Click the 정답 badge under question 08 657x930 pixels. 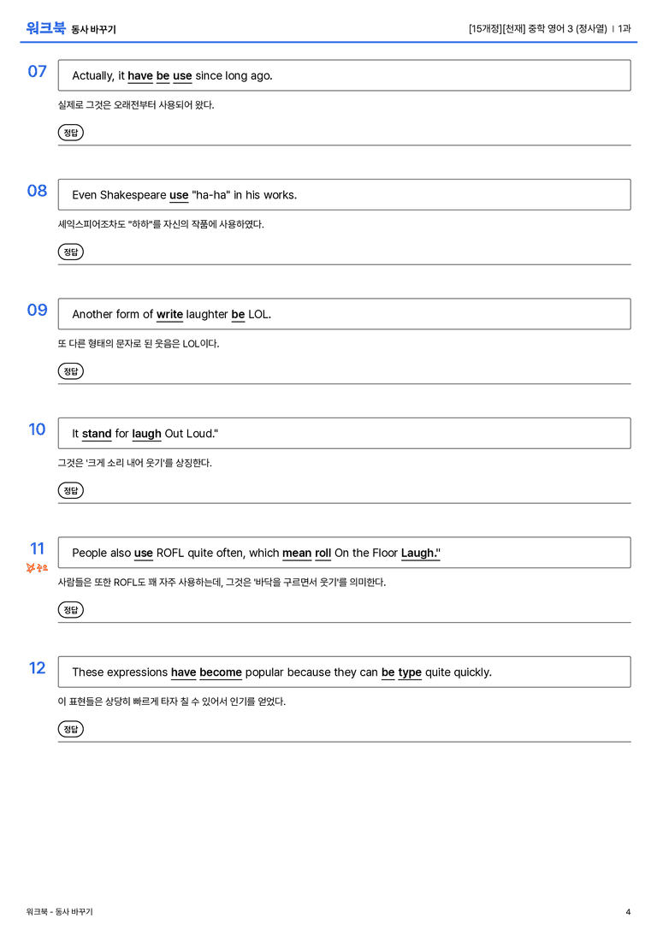70,252
